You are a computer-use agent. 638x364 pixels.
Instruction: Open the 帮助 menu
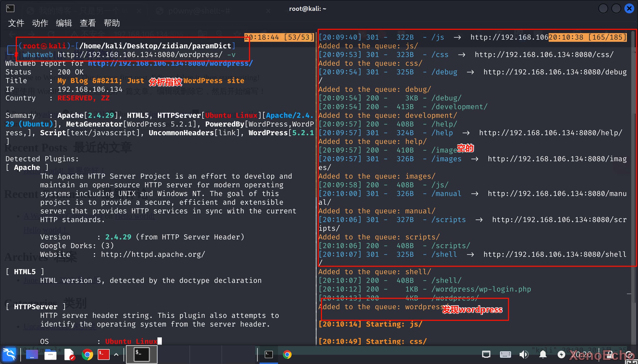click(x=112, y=23)
